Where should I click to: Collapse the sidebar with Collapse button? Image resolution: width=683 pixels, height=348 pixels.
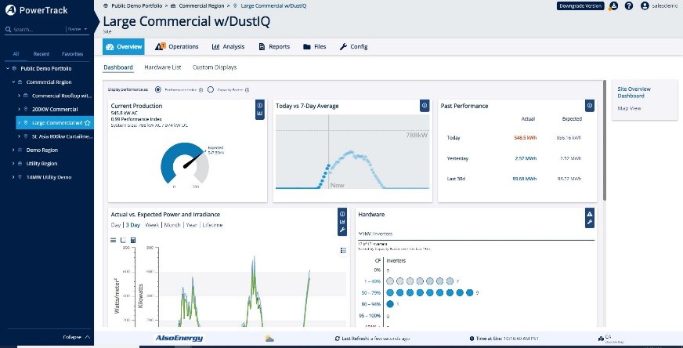(77, 337)
